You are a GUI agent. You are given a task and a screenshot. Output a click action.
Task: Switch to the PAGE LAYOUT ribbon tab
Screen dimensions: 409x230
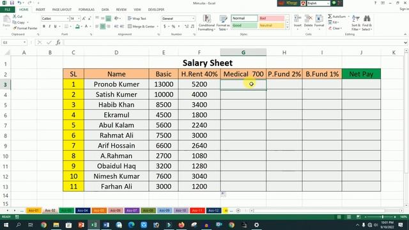62,10
